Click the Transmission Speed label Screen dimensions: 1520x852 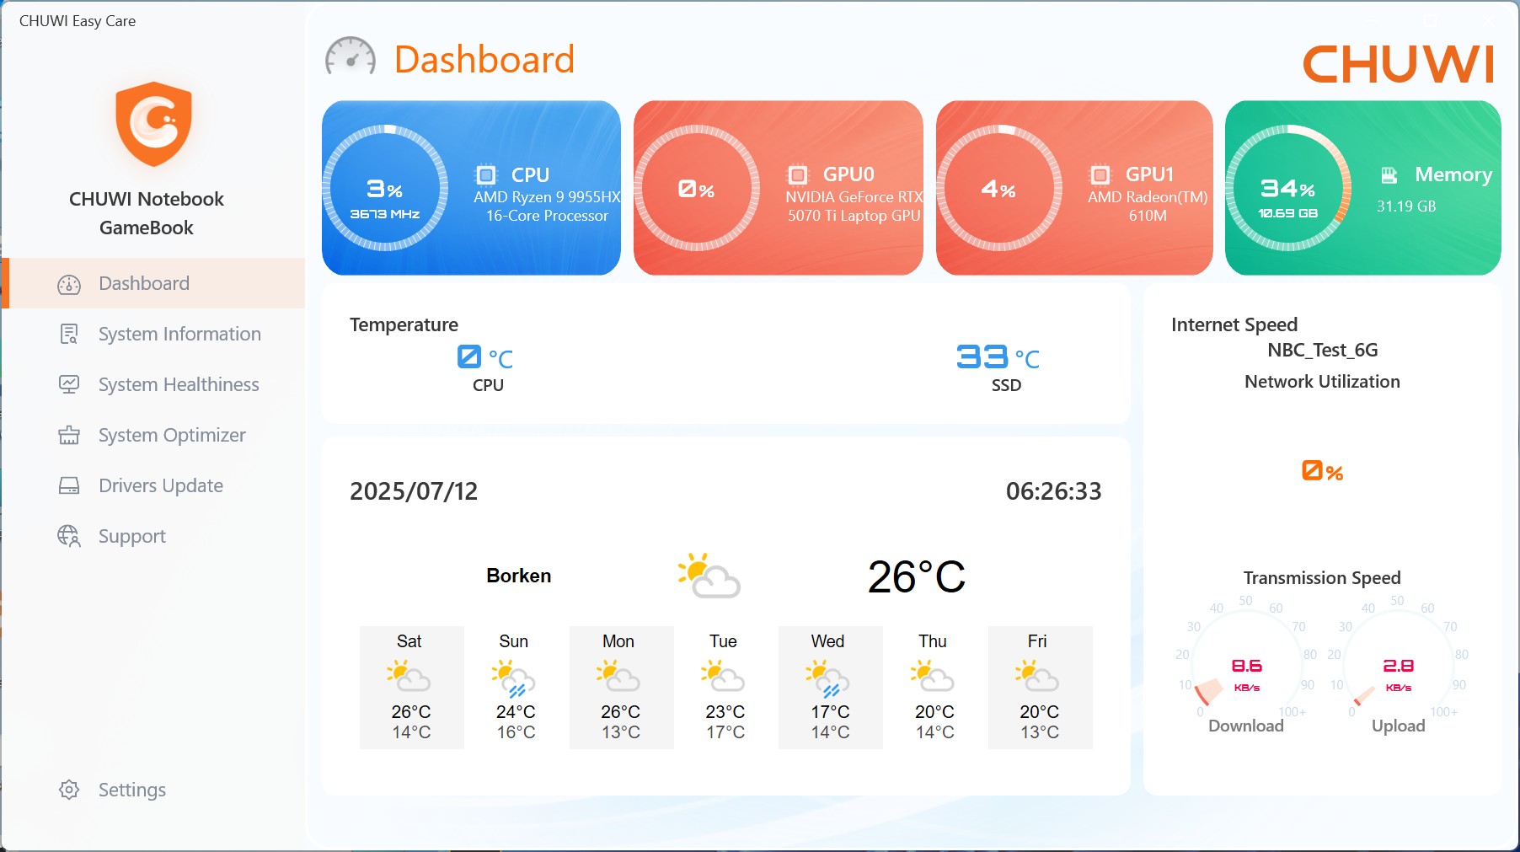point(1322,578)
